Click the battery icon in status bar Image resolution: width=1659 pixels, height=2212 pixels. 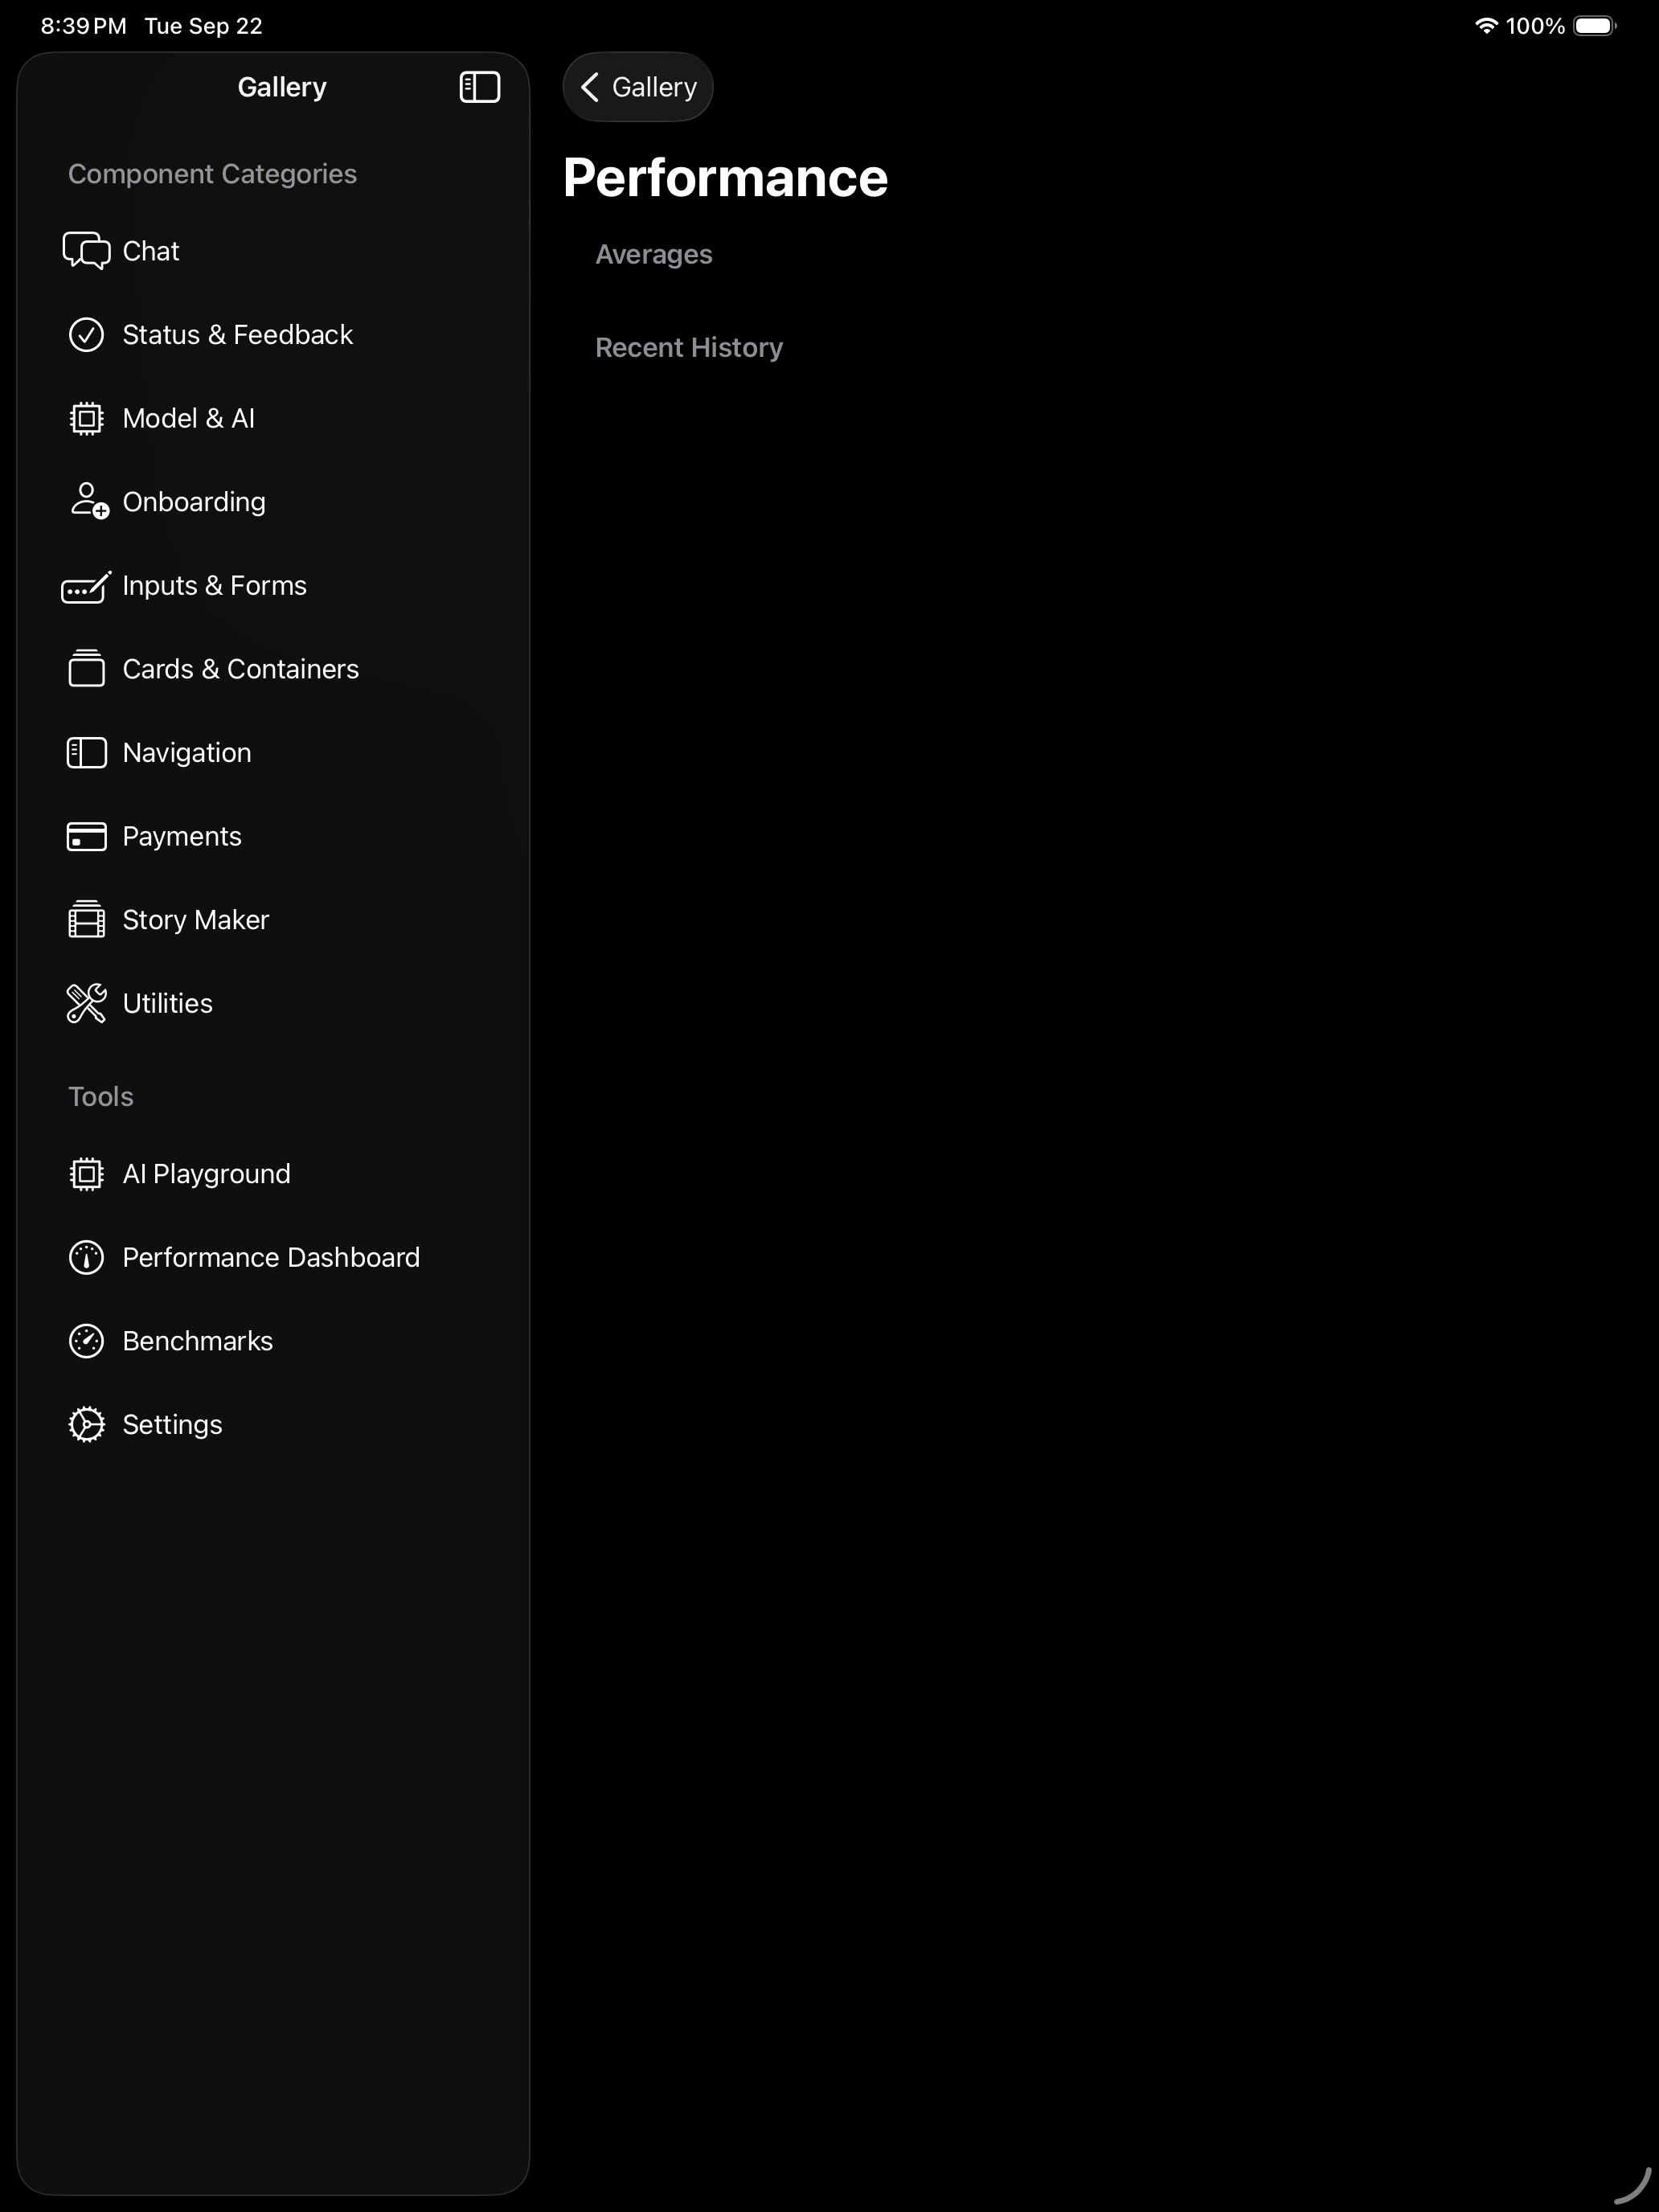tap(1595, 26)
